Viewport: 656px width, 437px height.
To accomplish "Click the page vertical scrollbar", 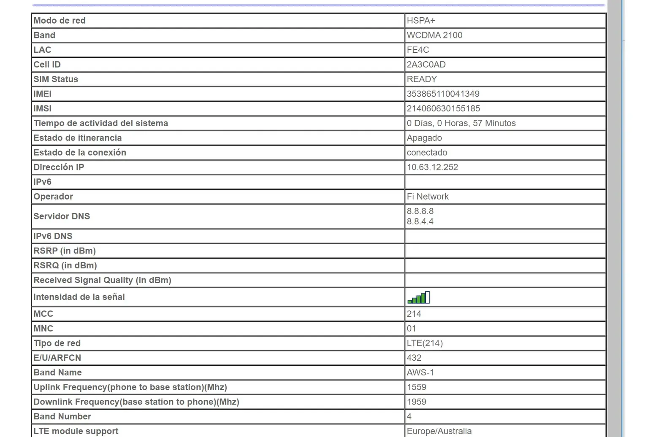I will tap(615, 218).
